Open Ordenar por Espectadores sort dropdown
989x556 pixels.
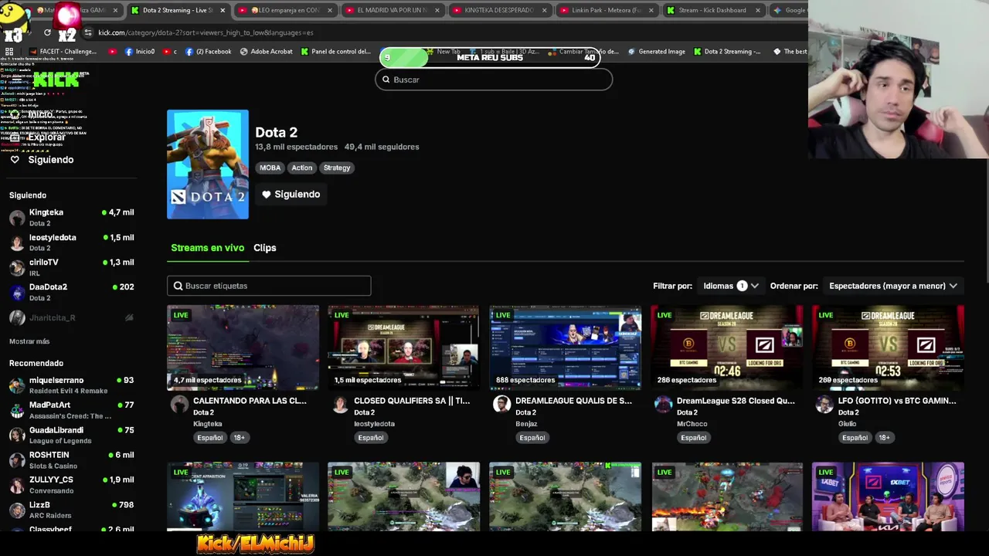pyautogui.click(x=893, y=286)
